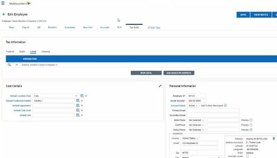The image size is (277, 158).
Task: Open lookup icon for Default Location (Tax)
Action: point(82,96)
